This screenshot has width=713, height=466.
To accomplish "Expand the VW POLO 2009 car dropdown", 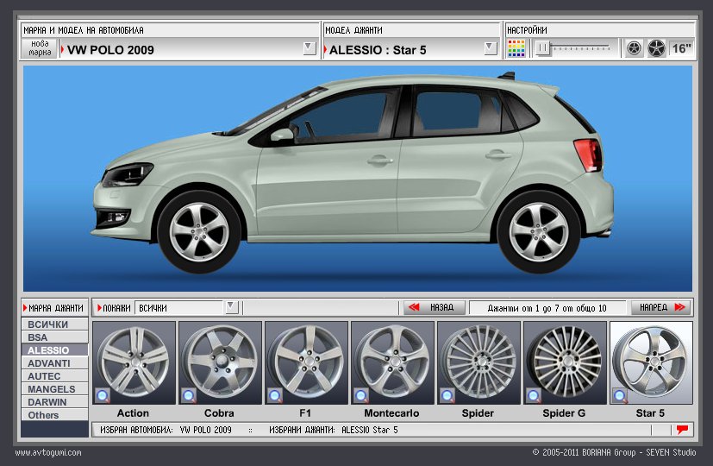I will 310,48.
